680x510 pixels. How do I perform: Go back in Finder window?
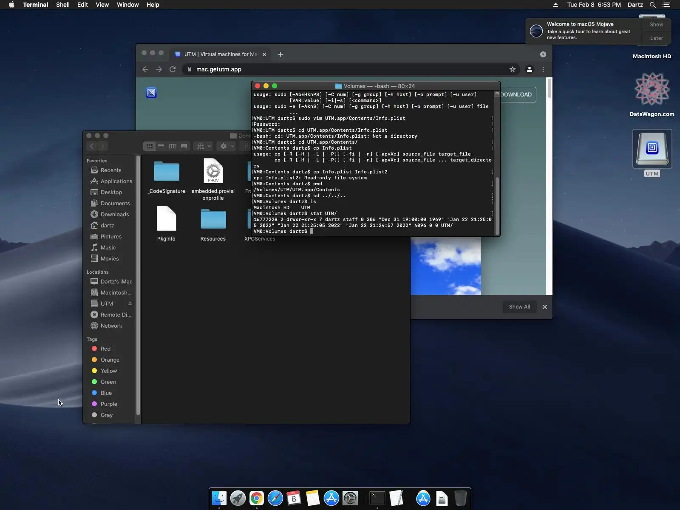(x=92, y=146)
